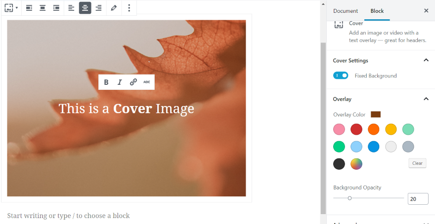Choose the red overlay color swatch

[x=356, y=129]
